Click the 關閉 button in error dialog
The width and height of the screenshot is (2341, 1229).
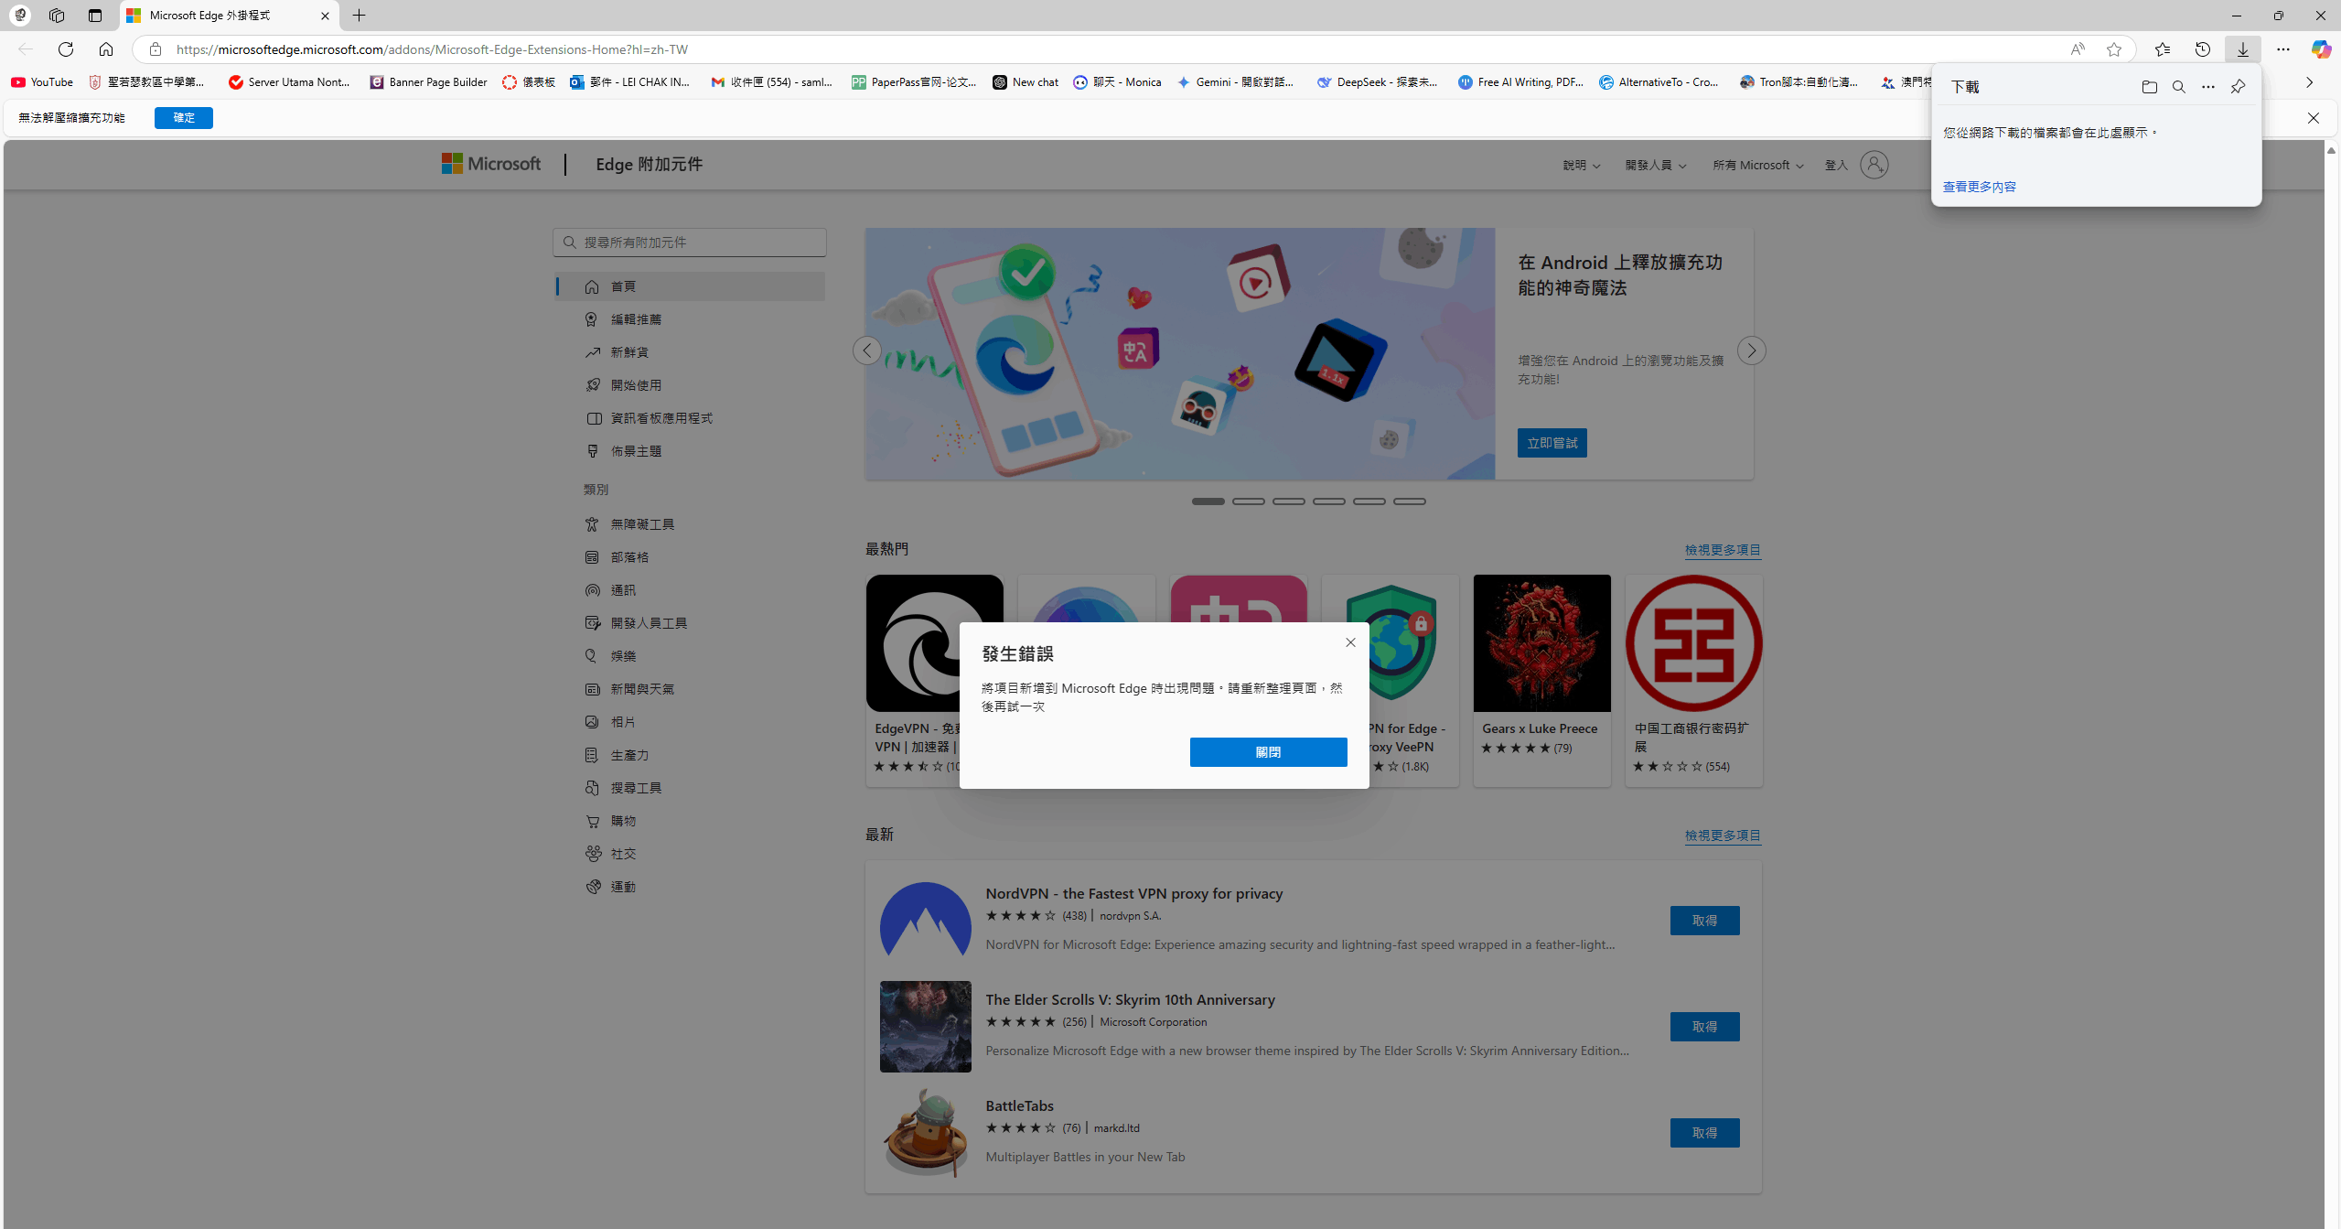coord(1268,752)
